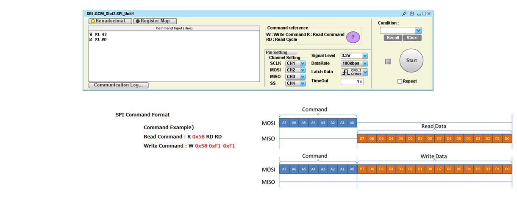Click the window layout icon beside pin
Screen dimensions: 517x197
[x=411, y=14]
